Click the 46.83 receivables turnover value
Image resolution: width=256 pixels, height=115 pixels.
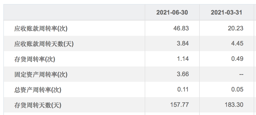[x=181, y=28]
